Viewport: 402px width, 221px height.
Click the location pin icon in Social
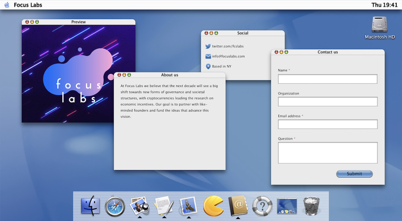point(208,66)
